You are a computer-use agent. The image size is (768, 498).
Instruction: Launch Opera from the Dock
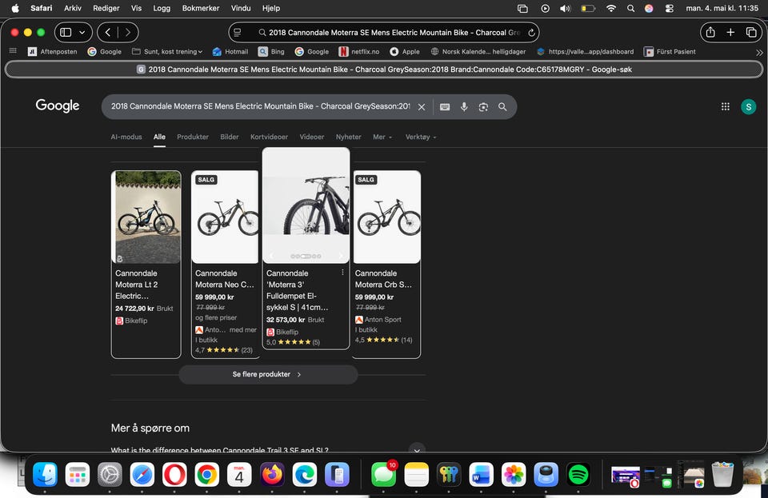[x=175, y=475]
